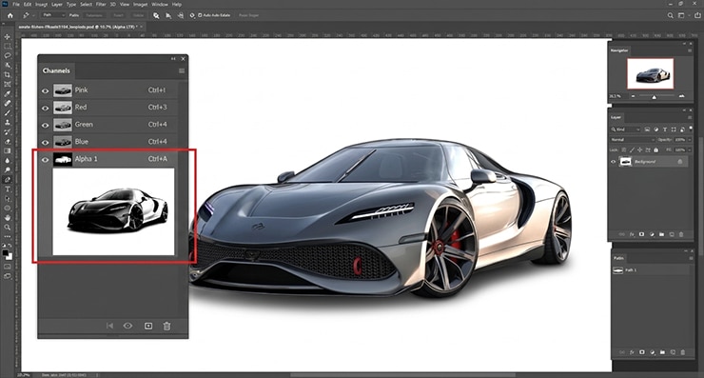704x378 pixels.
Task: Select the Frame tool
Action: tap(8, 84)
